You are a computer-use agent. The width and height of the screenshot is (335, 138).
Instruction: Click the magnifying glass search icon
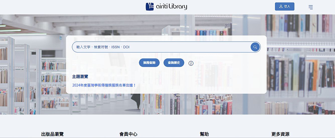[255, 47]
